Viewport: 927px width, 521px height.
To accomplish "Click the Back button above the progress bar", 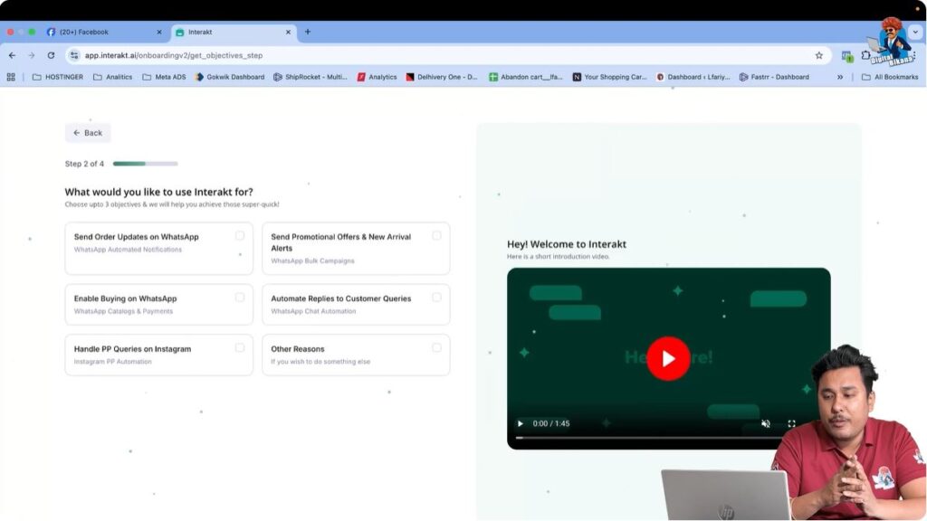I will (87, 132).
